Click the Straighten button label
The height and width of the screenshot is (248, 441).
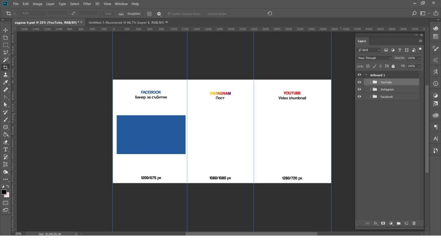(134, 14)
